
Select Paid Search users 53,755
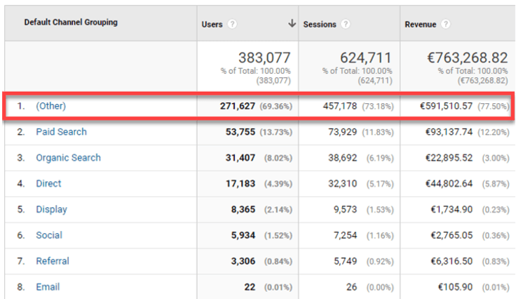tap(240, 132)
